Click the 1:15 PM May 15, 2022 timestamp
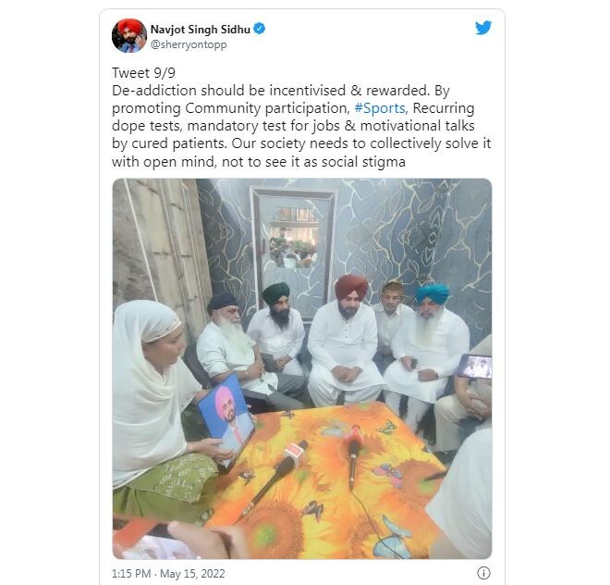Image resolution: width=610 pixels, height=585 pixels. [x=168, y=573]
